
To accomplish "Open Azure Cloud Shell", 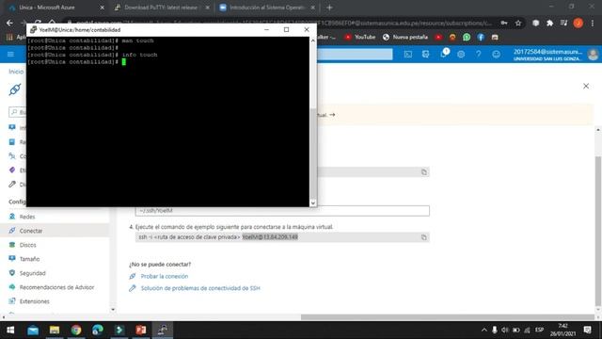I will click(408, 55).
